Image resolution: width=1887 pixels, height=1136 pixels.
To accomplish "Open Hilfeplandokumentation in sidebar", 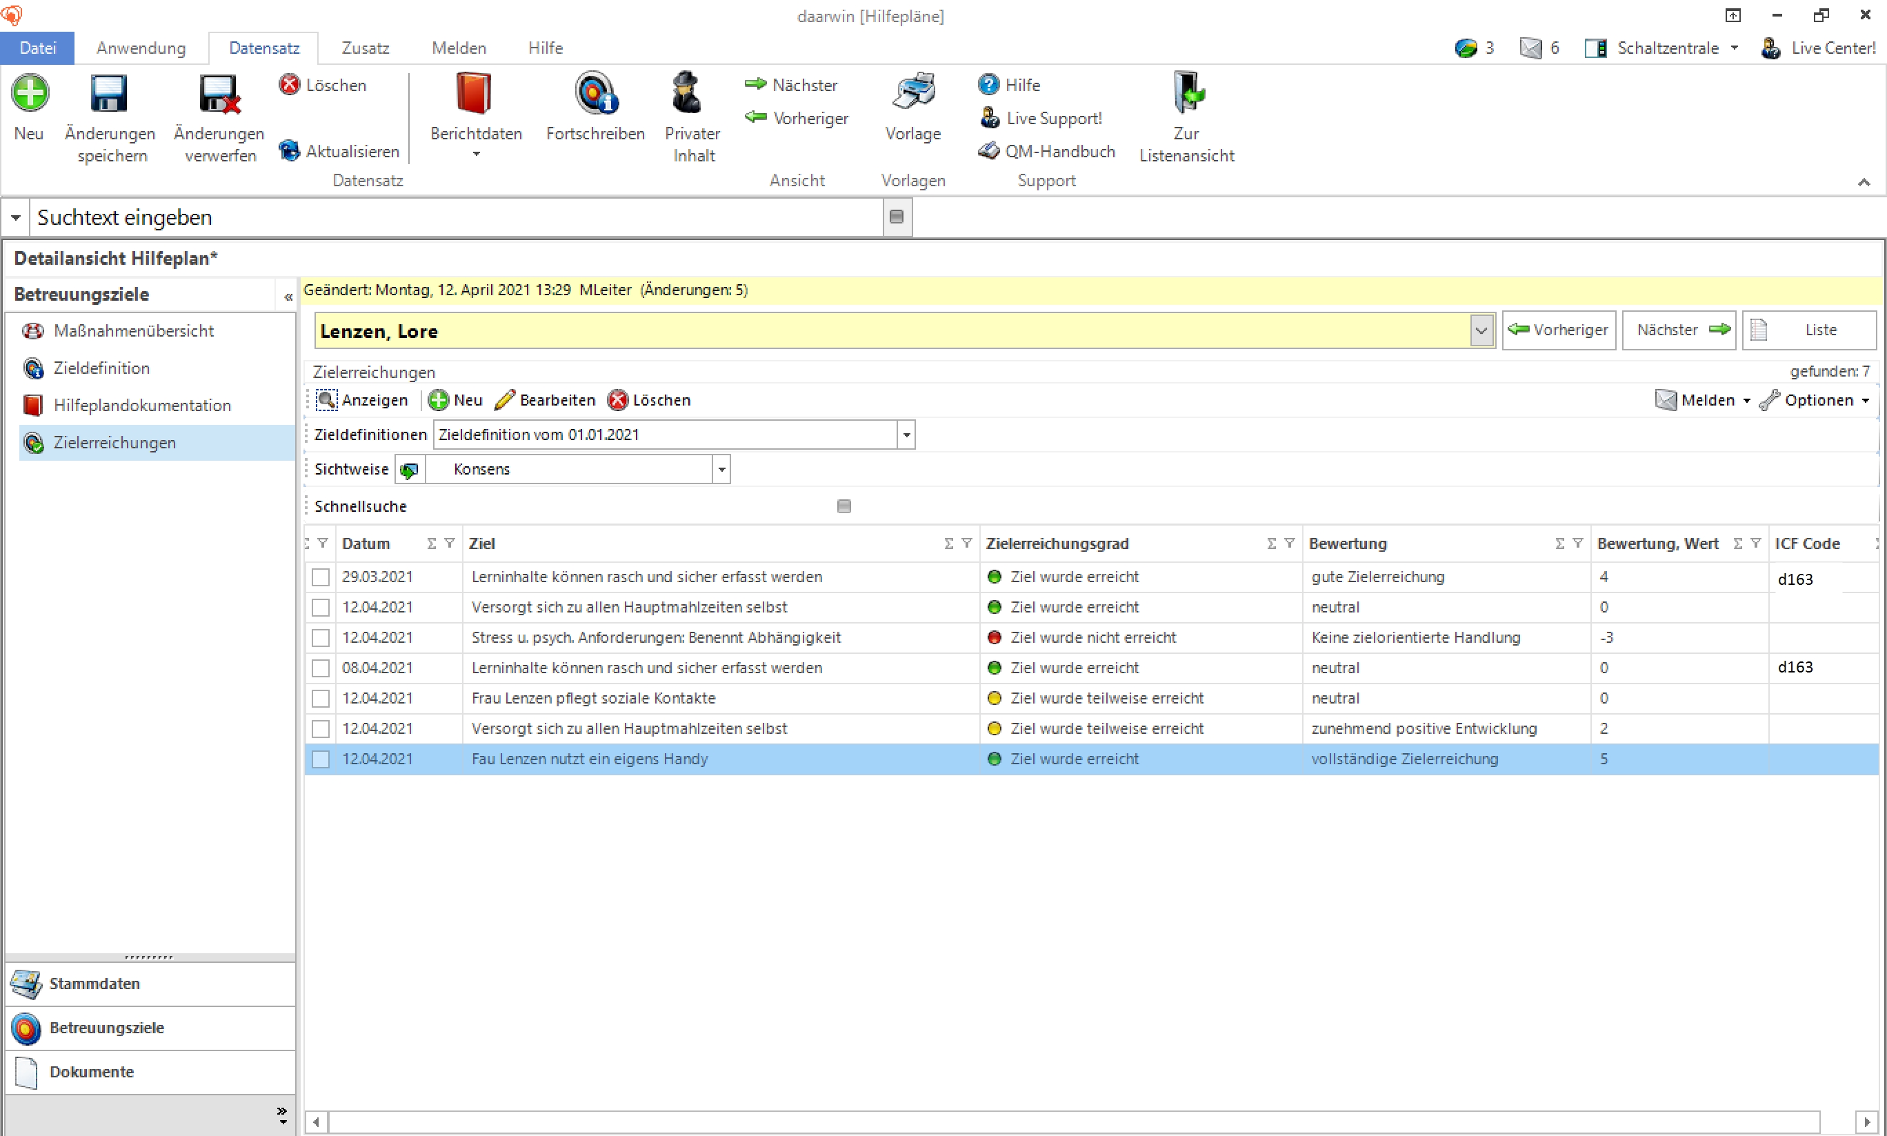I will click(141, 405).
